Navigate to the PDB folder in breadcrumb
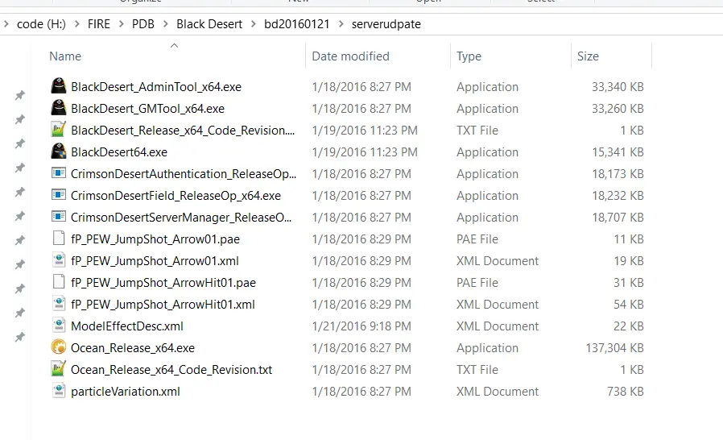Viewport: 723px width, 440px height. 143,24
